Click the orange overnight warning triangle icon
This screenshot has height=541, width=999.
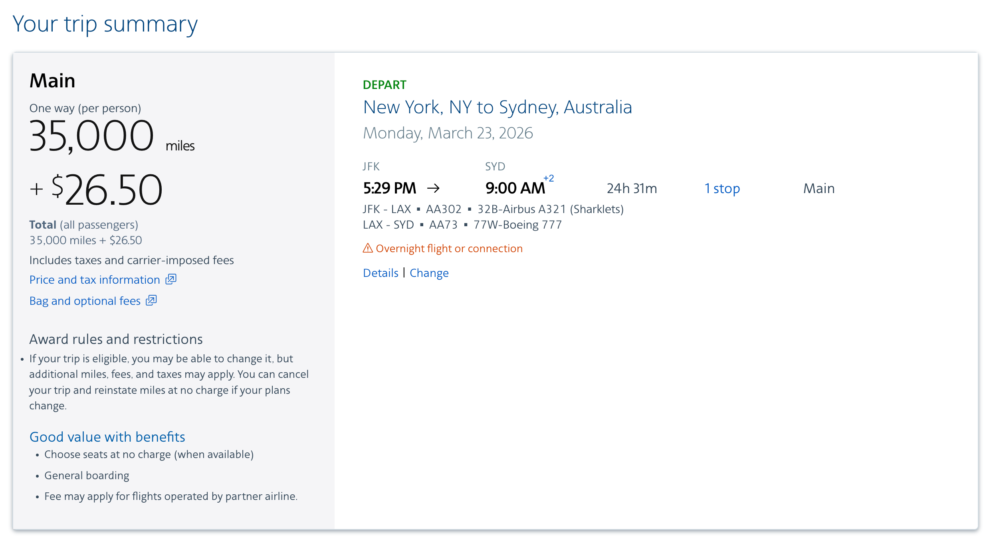(x=368, y=248)
